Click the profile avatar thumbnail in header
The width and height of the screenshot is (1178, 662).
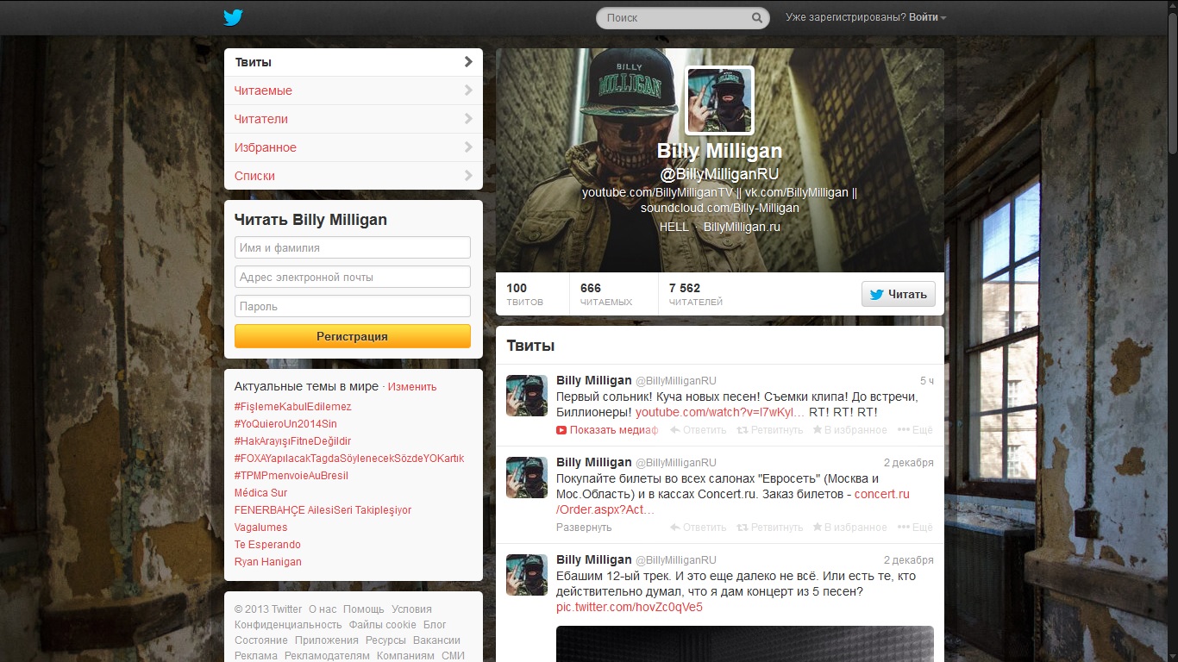tap(719, 100)
